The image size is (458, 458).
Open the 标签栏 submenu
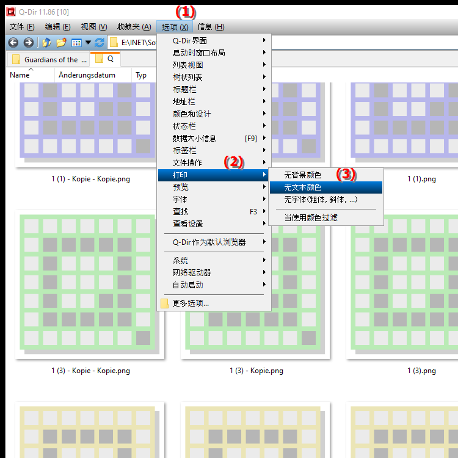(x=214, y=150)
